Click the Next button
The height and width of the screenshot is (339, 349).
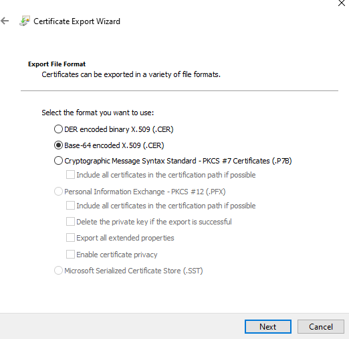(268, 327)
